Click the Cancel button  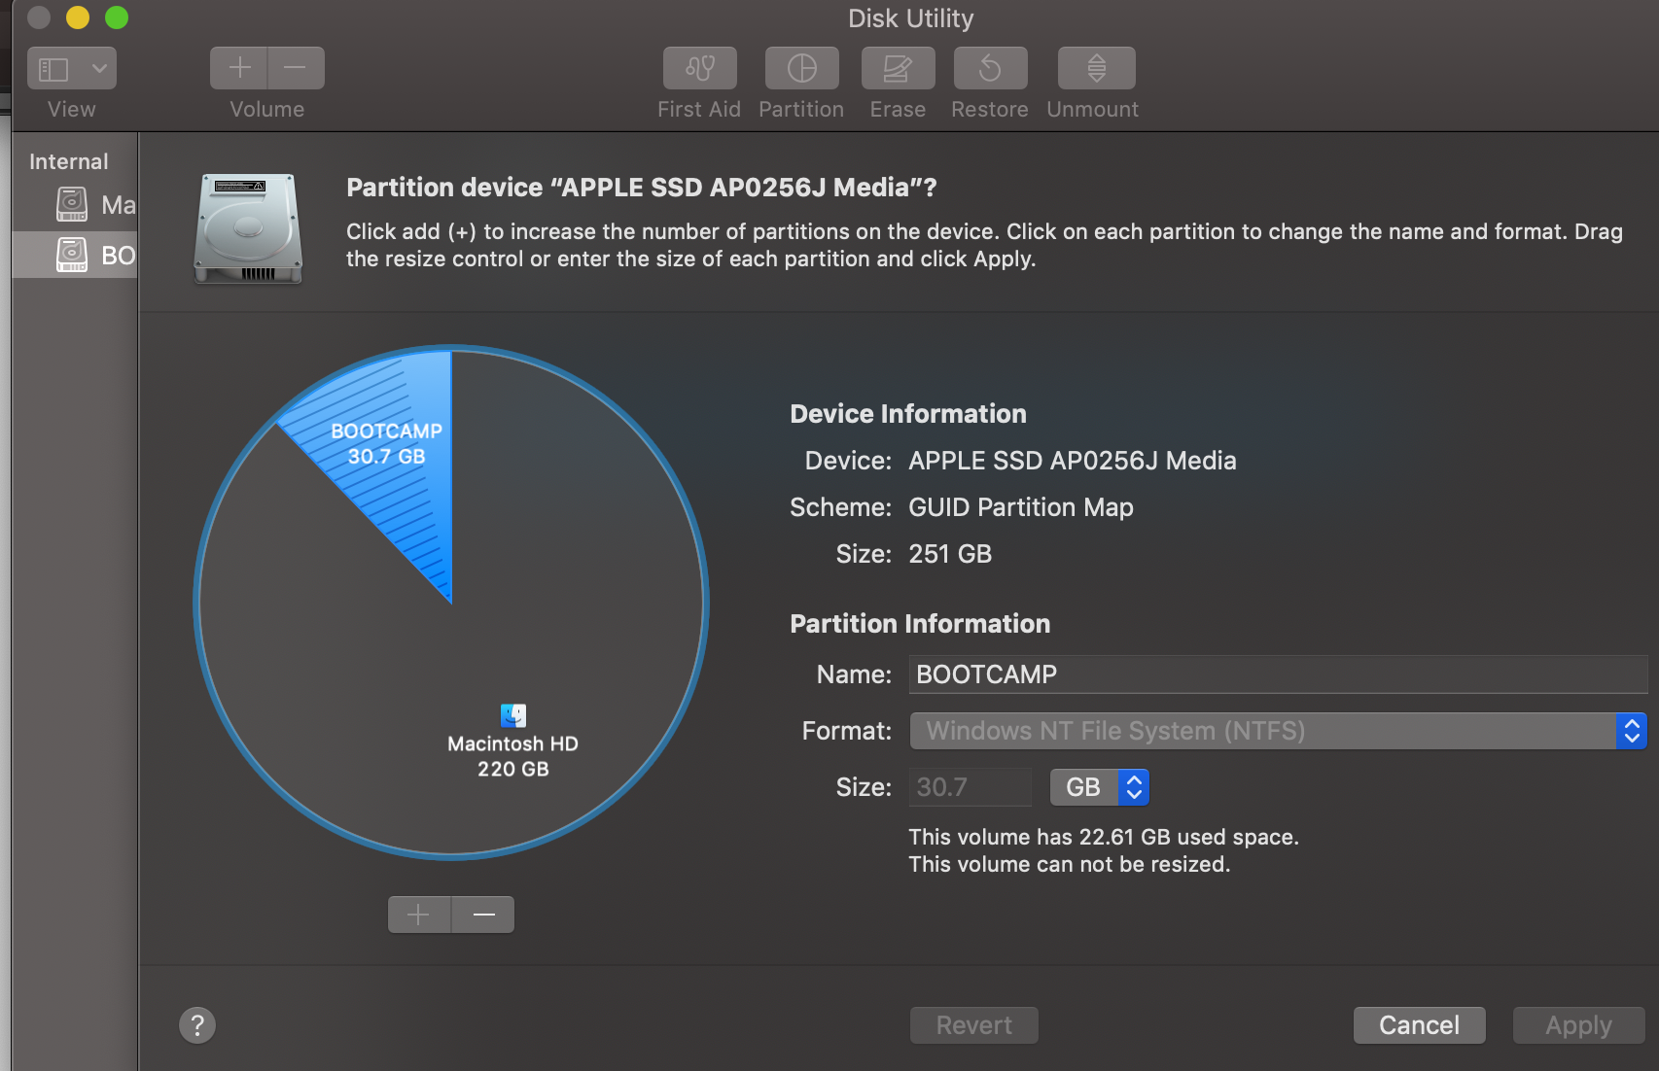coord(1419,1025)
